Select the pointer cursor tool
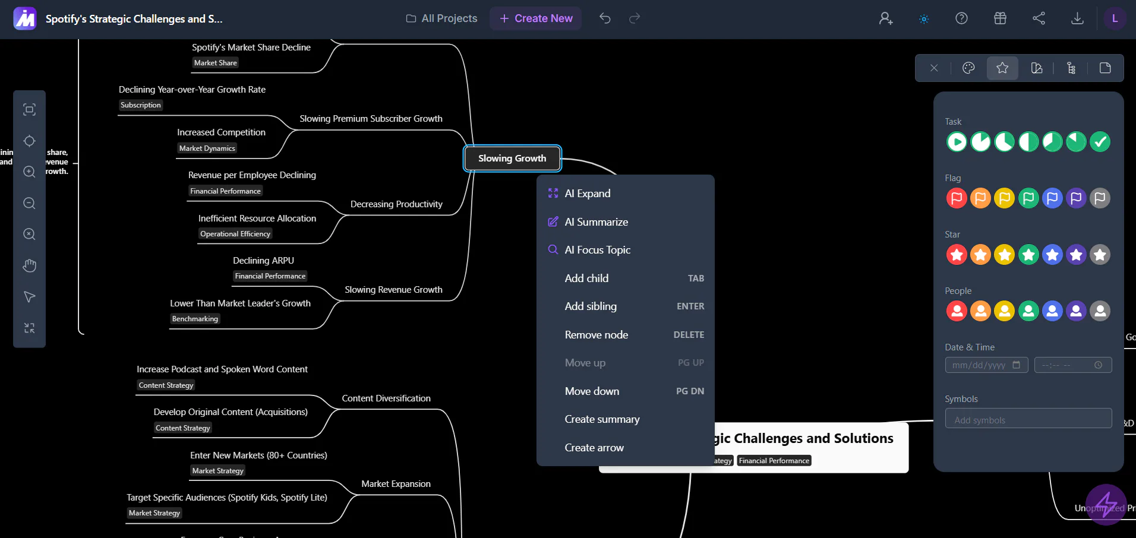This screenshot has width=1136, height=538. click(29, 296)
